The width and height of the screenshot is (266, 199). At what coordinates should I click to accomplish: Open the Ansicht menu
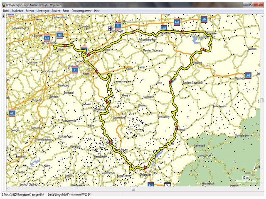[x=56, y=11]
